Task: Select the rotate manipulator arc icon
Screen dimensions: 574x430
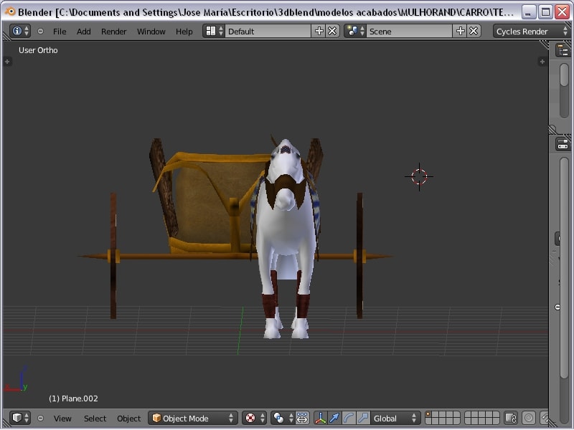Action: pyautogui.click(x=349, y=418)
